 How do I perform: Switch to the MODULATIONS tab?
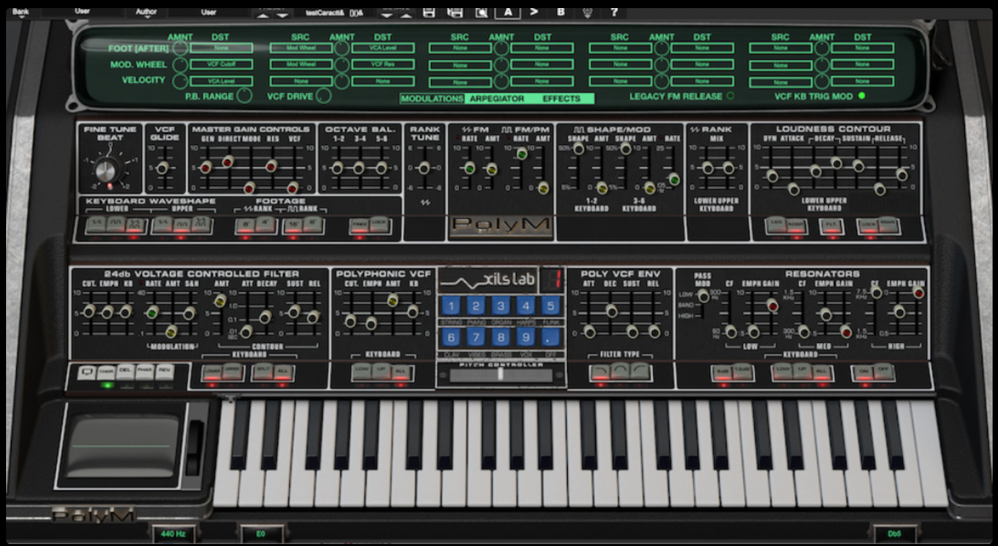[x=432, y=98]
